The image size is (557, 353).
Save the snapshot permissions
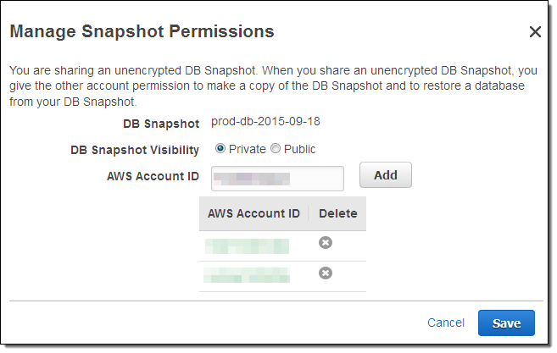coord(506,323)
